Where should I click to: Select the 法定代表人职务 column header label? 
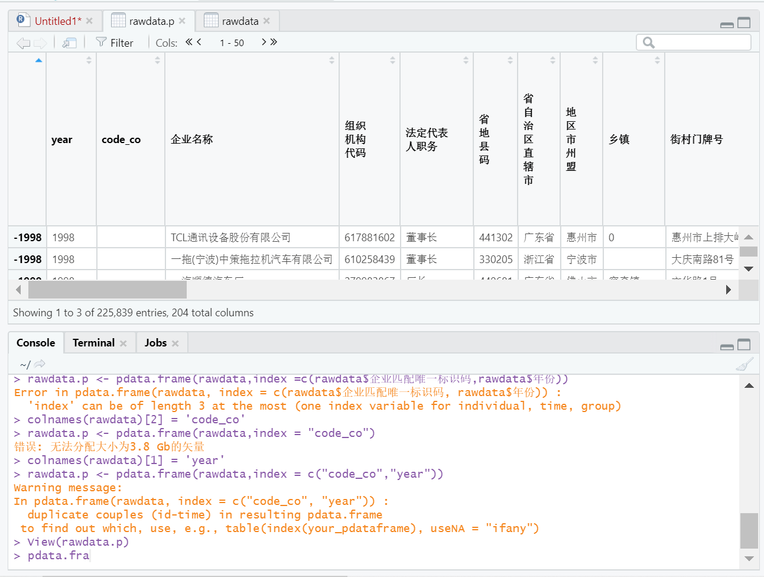(x=427, y=140)
